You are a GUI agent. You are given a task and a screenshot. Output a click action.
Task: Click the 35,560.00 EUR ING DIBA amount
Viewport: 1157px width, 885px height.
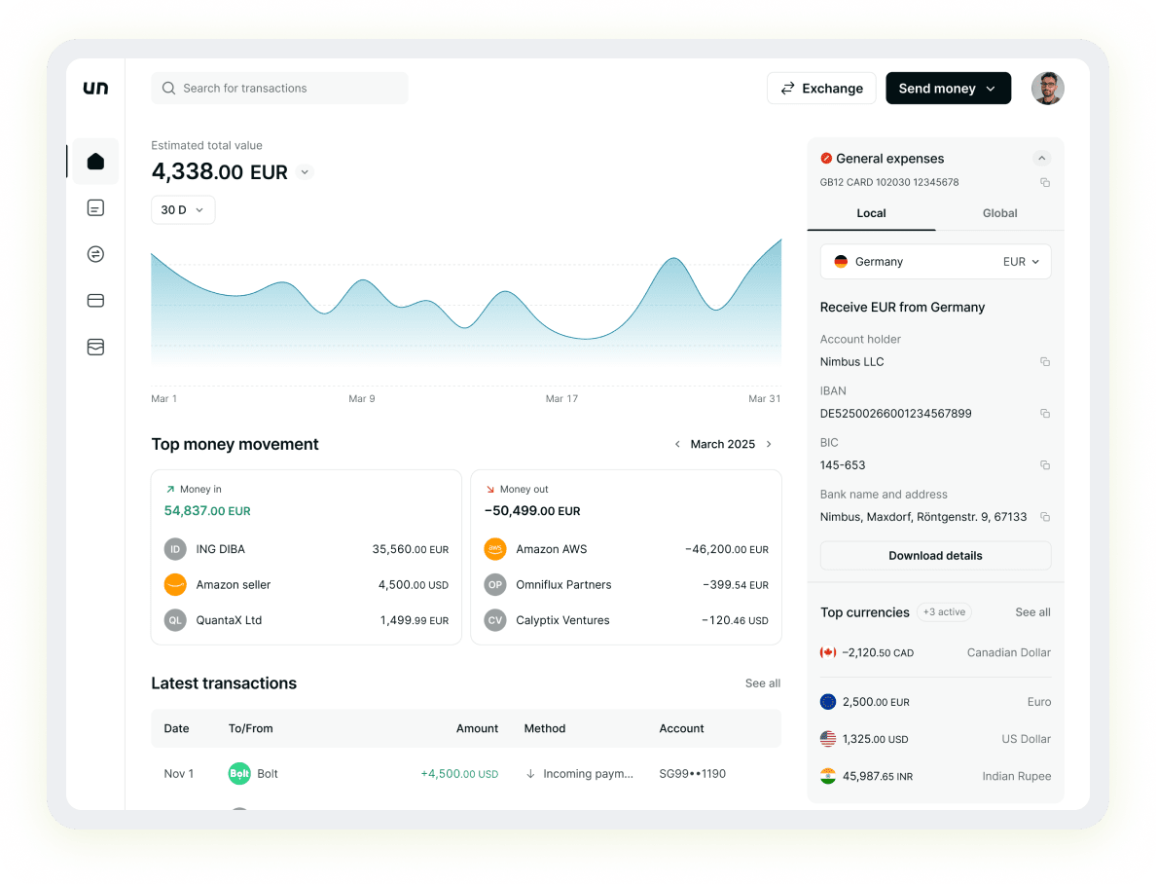411,549
